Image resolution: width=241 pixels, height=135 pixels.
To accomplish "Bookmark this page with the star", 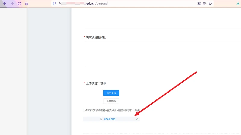I will coord(210,3).
